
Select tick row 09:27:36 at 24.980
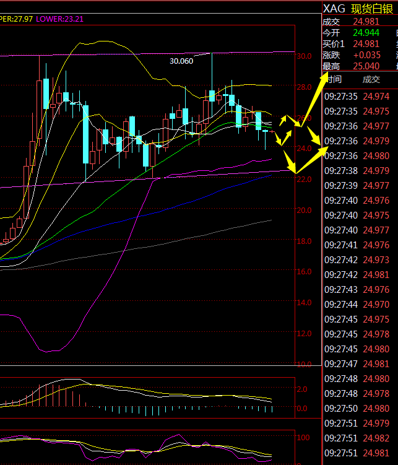[357, 155]
